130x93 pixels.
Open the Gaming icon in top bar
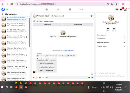[x=81, y=10]
